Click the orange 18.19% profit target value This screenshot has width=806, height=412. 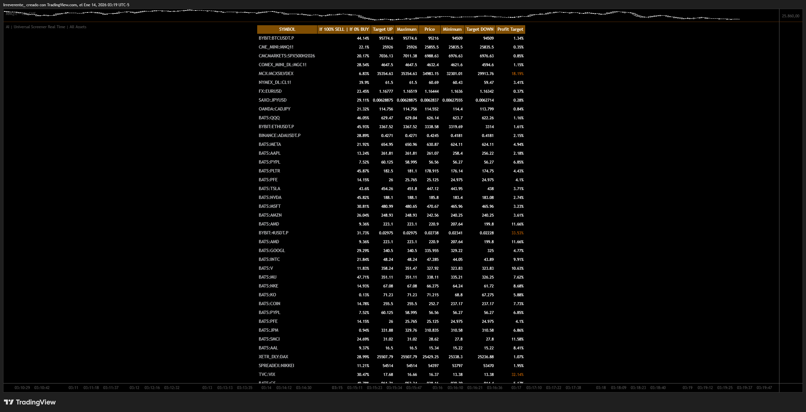tap(517, 74)
